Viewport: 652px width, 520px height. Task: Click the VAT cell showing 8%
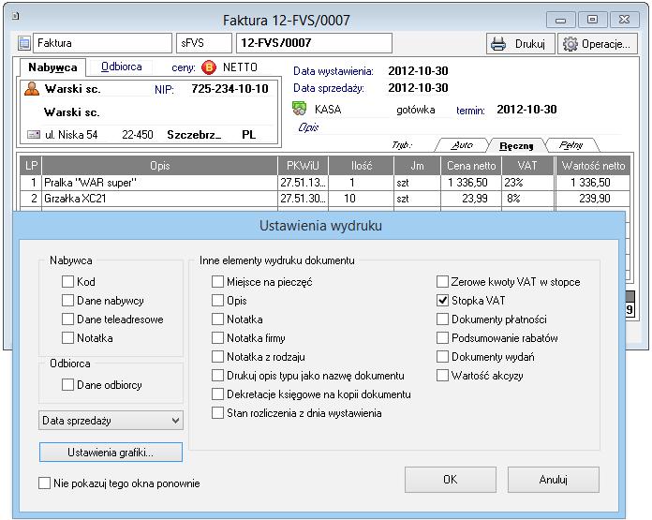coord(527,199)
